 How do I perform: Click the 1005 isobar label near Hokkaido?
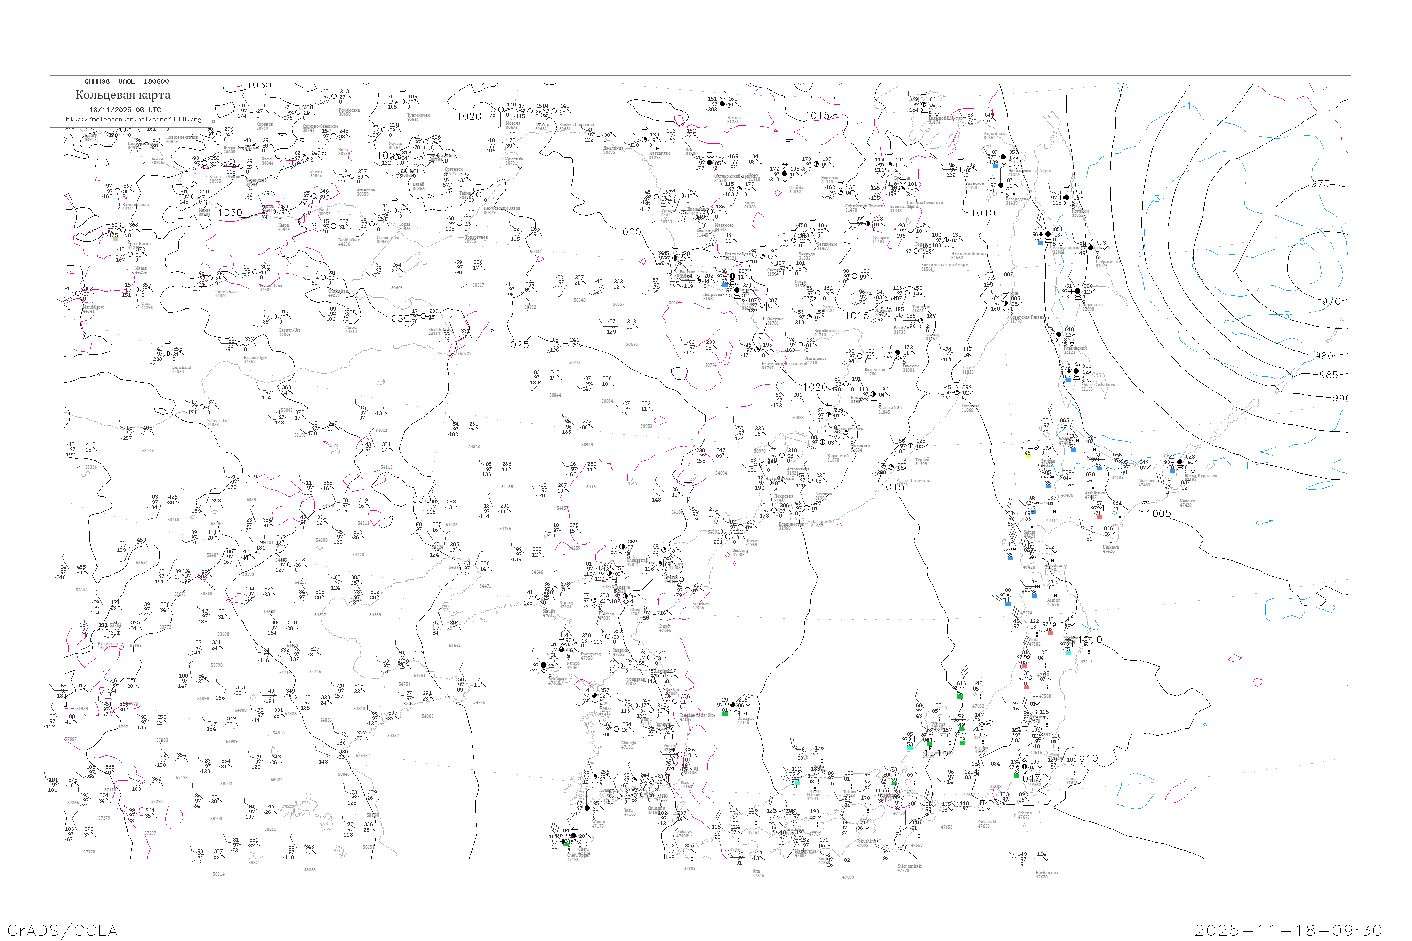tap(1159, 514)
